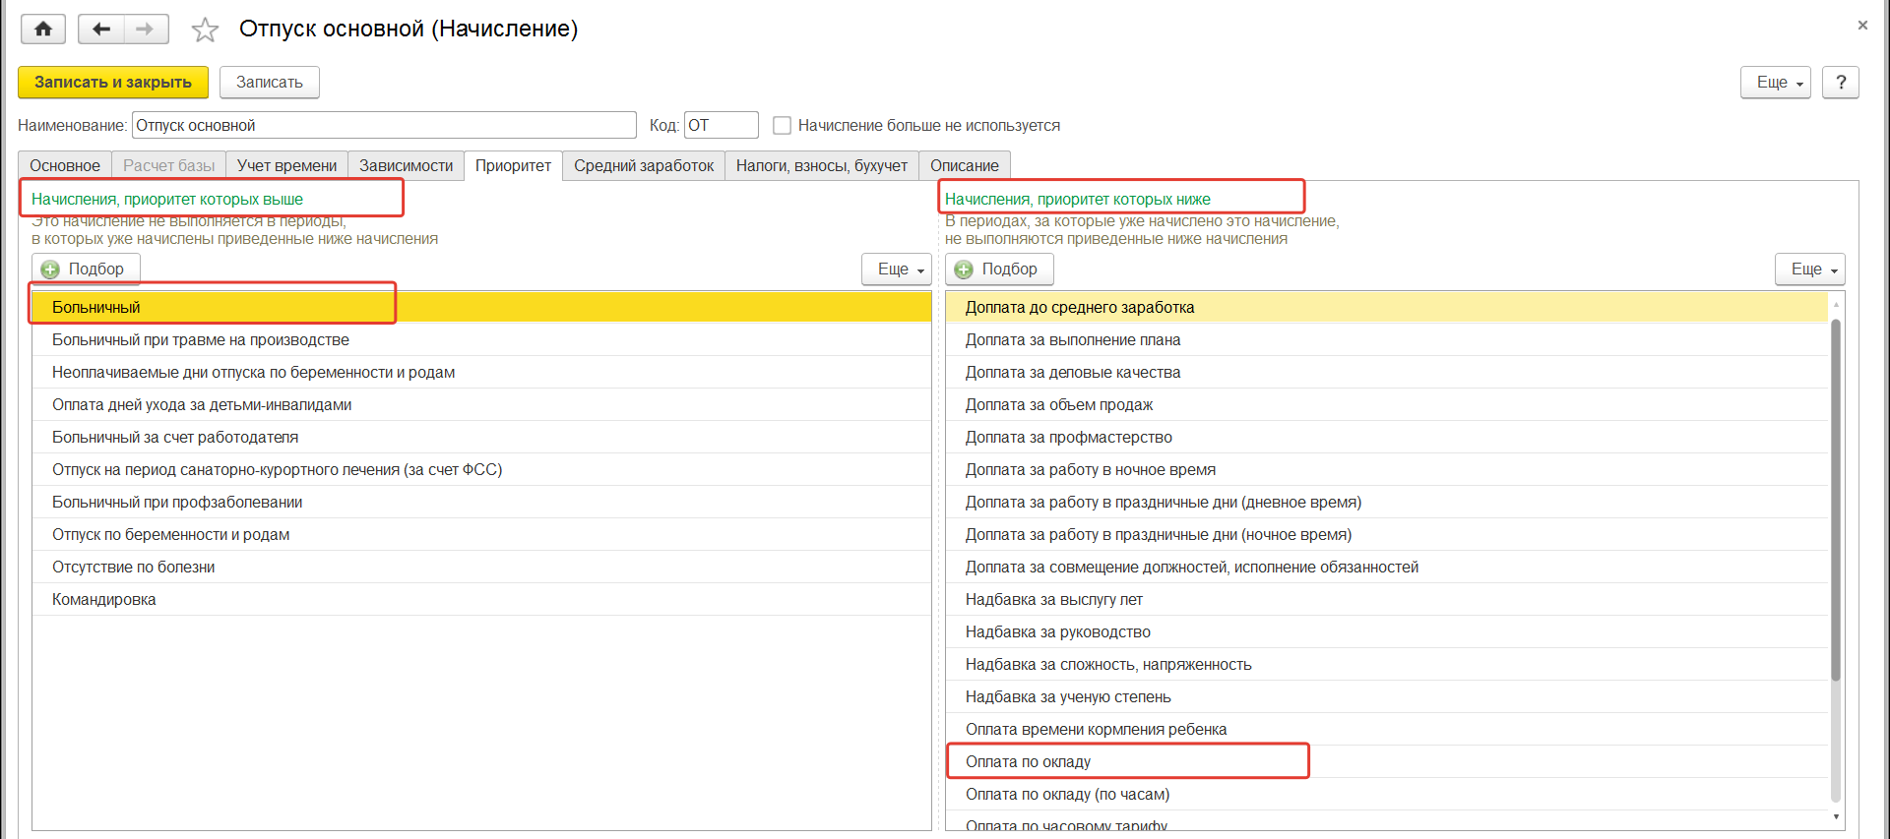Screen dimensions: 1890x839
Task: Go forward with the right arrow
Action: coord(146,30)
